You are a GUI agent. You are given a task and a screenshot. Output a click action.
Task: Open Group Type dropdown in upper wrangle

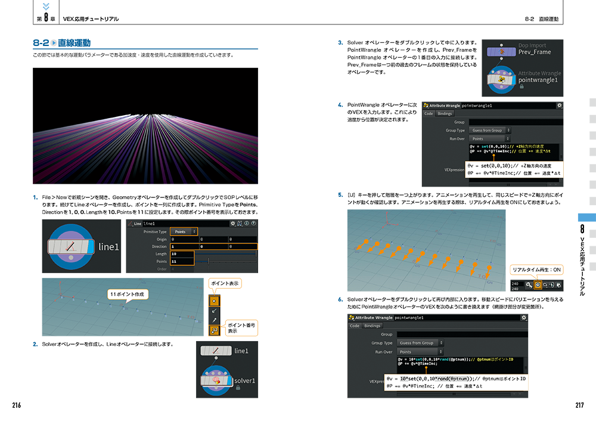pyautogui.click(x=489, y=130)
